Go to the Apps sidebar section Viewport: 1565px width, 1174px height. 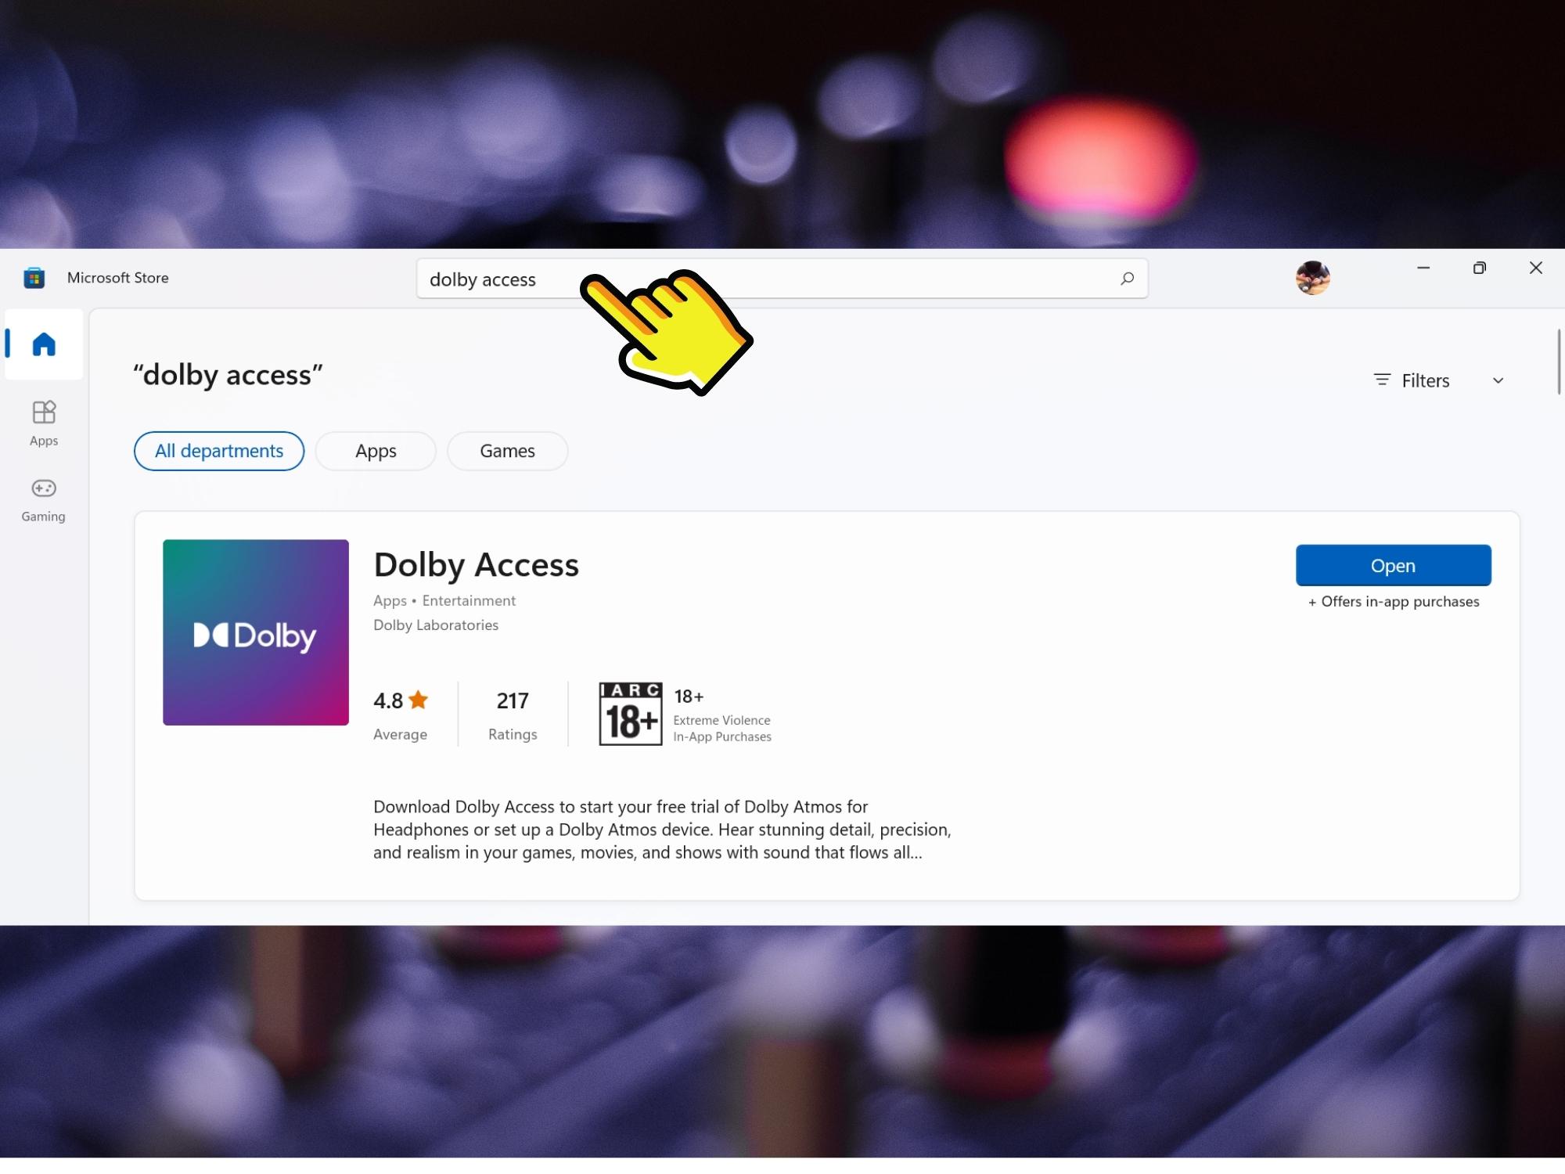coord(44,423)
